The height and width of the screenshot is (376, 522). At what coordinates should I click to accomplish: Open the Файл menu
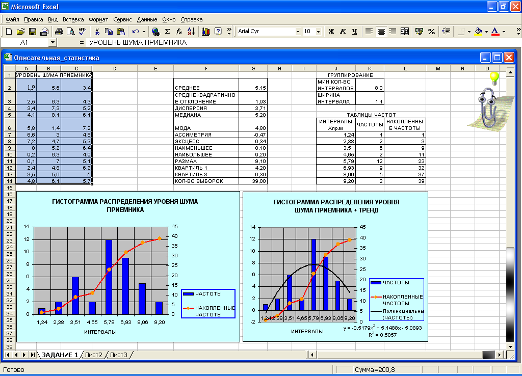coord(12,19)
